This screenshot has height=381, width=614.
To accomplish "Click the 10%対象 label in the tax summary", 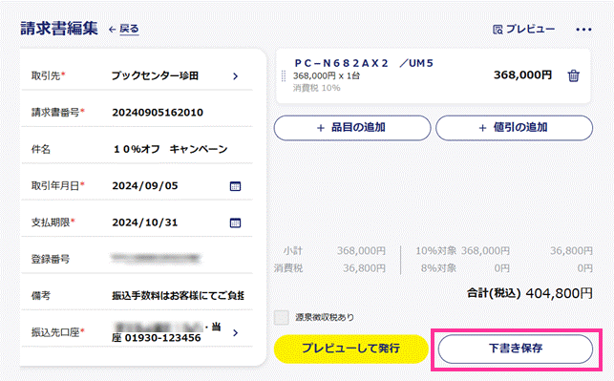I will point(435,250).
